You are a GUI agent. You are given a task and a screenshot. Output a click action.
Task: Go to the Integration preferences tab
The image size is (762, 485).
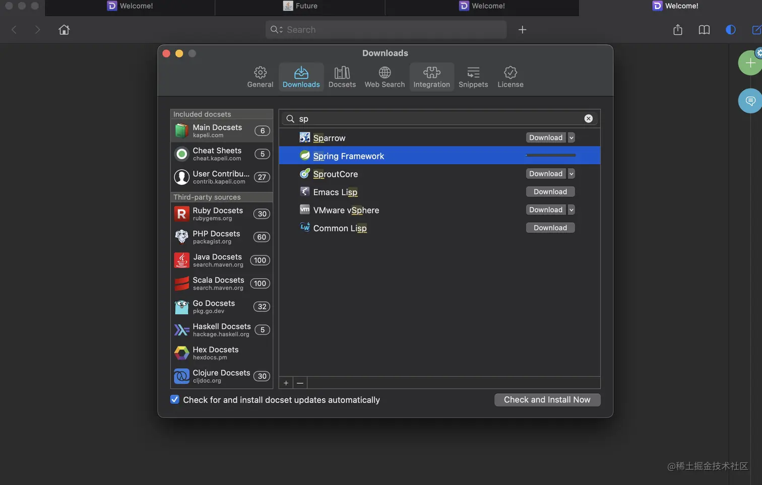pos(431,77)
